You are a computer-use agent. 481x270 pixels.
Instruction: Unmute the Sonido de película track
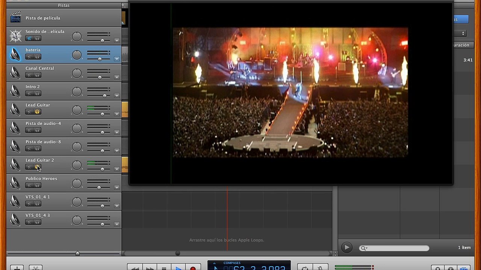pyautogui.click(x=29, y=38)
